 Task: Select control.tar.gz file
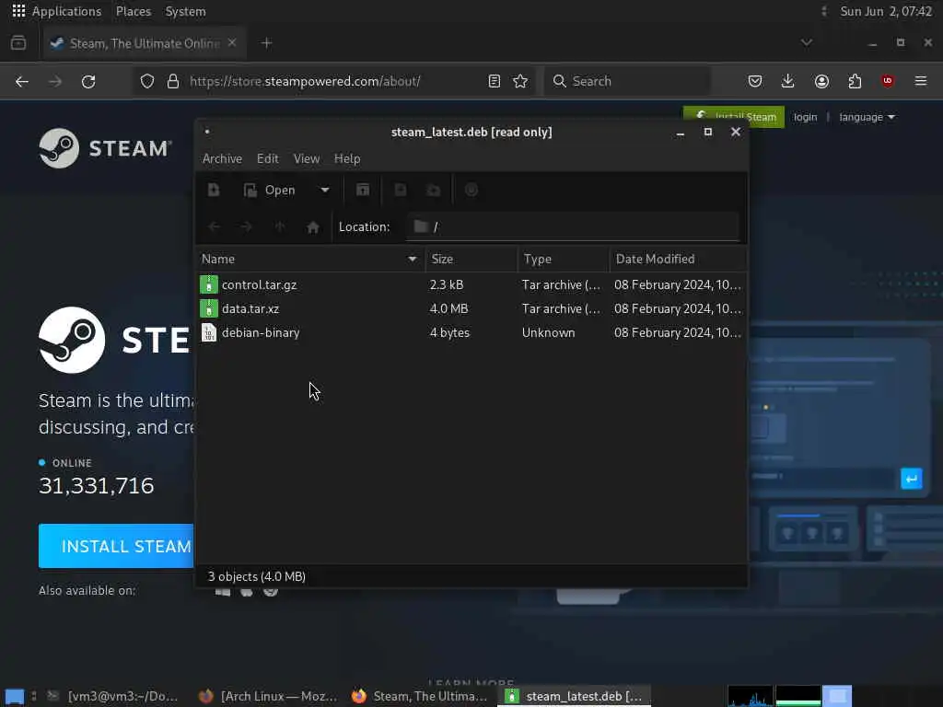click(471, 285)
